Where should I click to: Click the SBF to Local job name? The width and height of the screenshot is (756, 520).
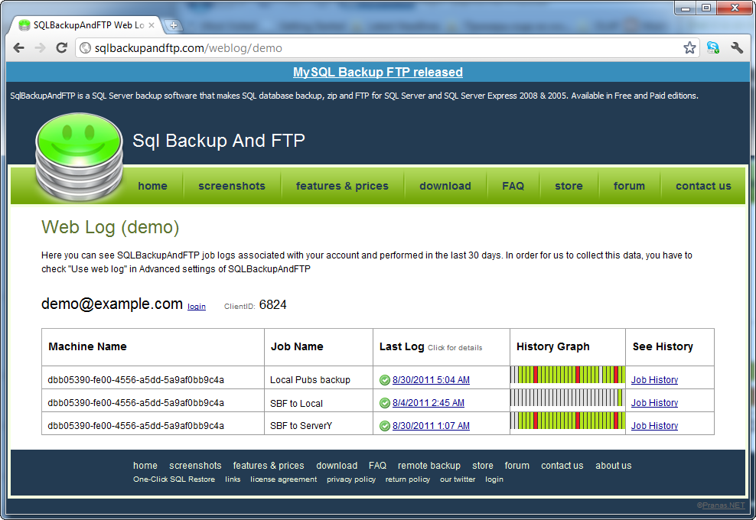297,403
